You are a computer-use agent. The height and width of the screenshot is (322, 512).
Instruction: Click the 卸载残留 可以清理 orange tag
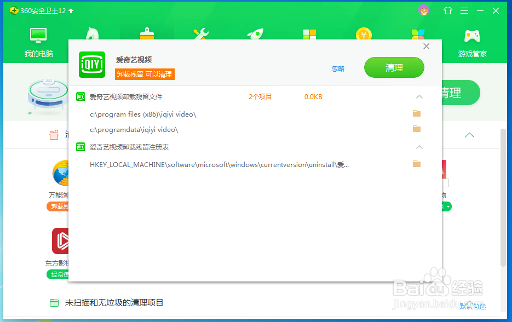(145, 74)
